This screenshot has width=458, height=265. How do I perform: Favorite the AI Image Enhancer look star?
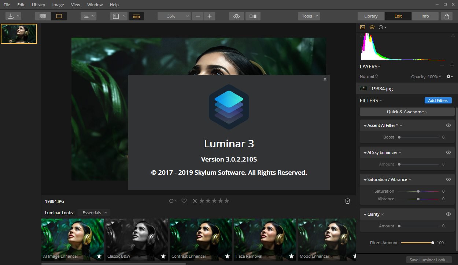(x=99, y=256)
